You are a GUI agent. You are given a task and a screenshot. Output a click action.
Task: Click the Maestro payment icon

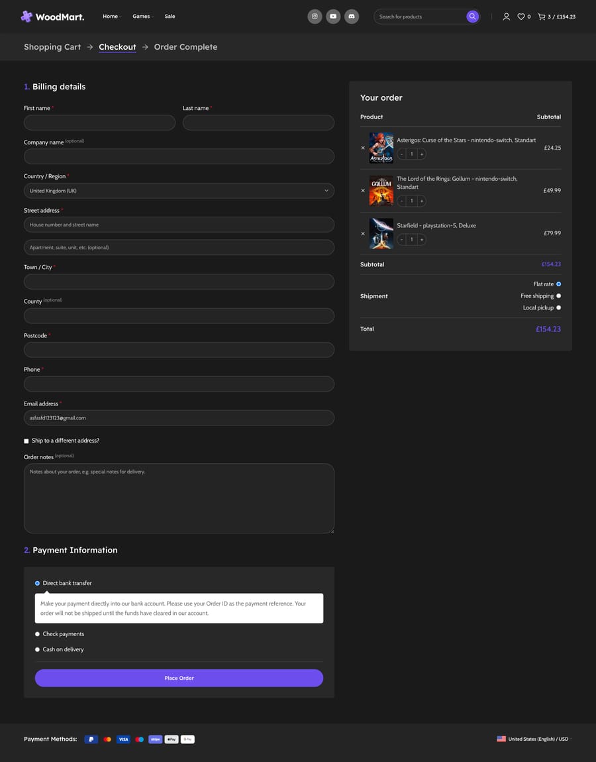click(x=140, y=739)
